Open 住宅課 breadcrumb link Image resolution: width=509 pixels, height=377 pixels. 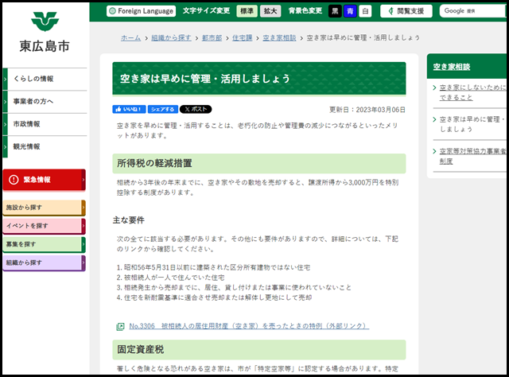[242, 38]
